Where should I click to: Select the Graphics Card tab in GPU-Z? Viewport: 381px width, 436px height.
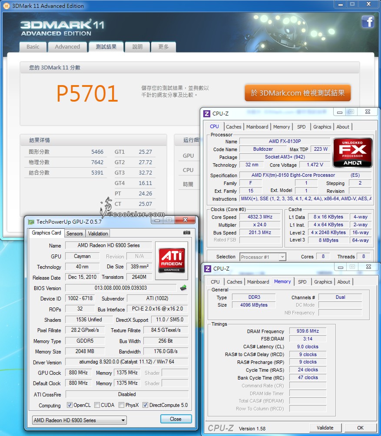point(46,233)
